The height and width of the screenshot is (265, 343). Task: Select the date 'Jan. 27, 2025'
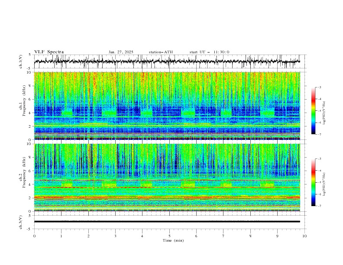pos(121,52)
